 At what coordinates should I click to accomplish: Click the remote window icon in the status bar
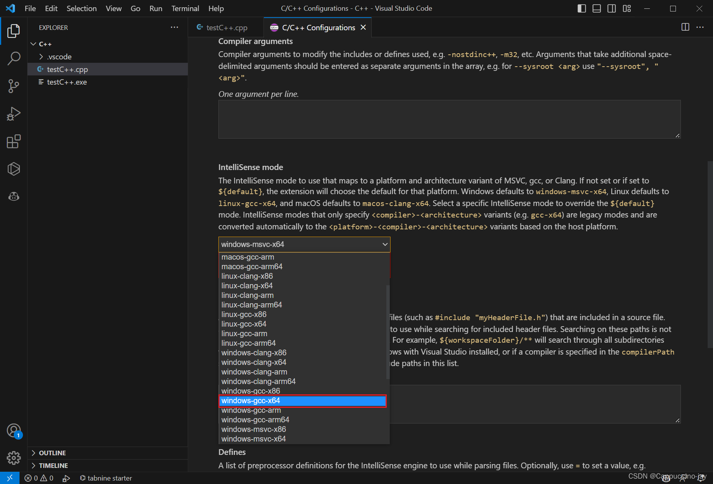pos(10,478)
